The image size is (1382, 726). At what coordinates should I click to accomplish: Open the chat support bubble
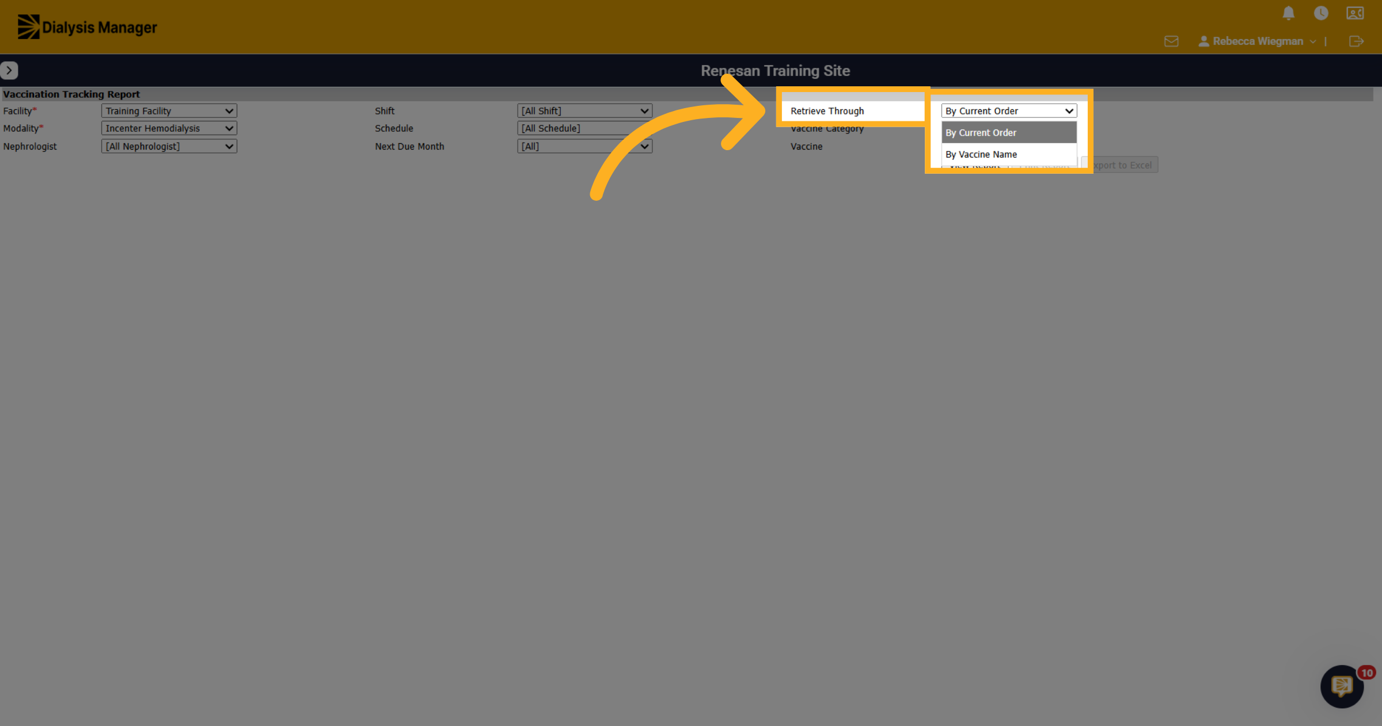click(x=1342, y=686)
